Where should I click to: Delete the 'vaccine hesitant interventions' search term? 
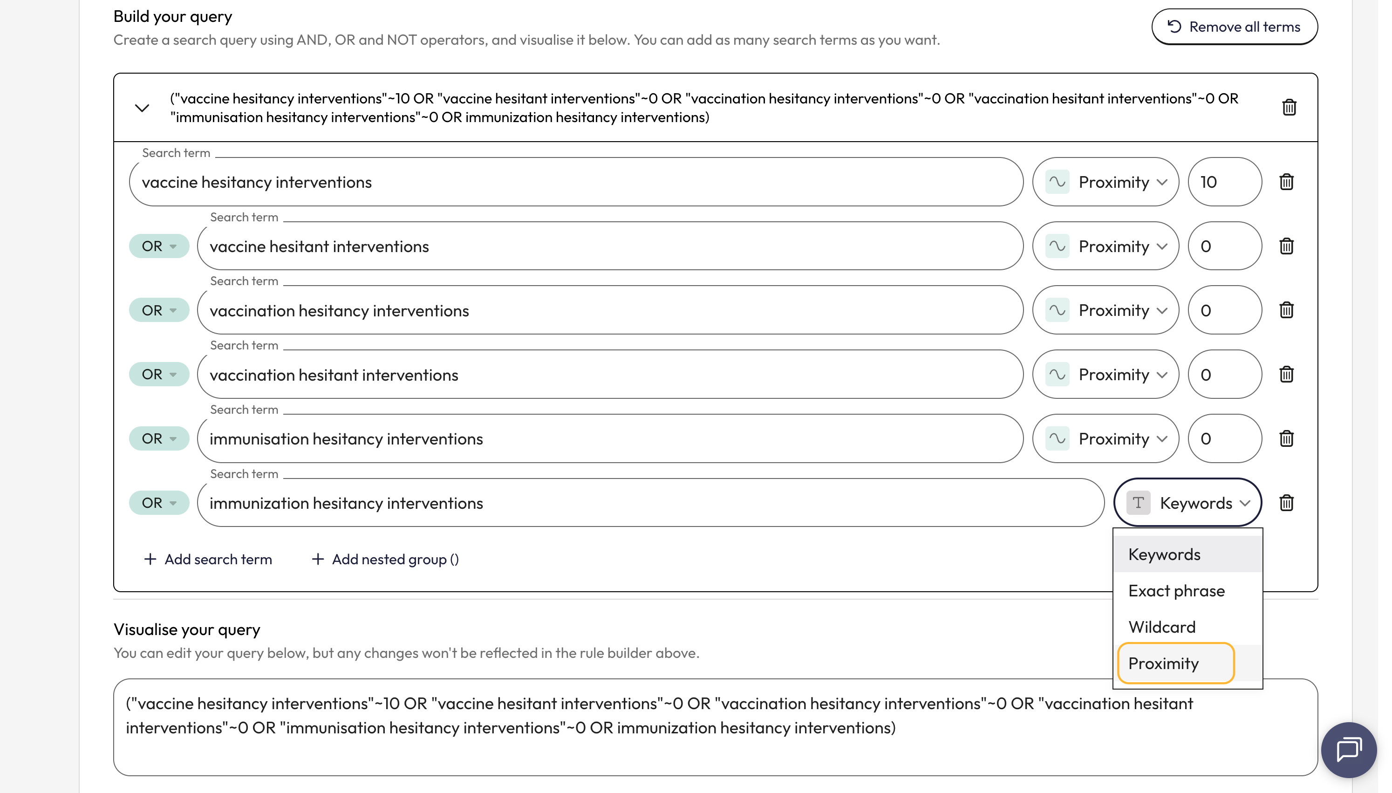(1286, 246)
